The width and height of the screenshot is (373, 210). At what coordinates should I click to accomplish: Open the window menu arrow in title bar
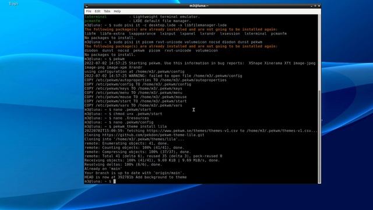[87, 6]
